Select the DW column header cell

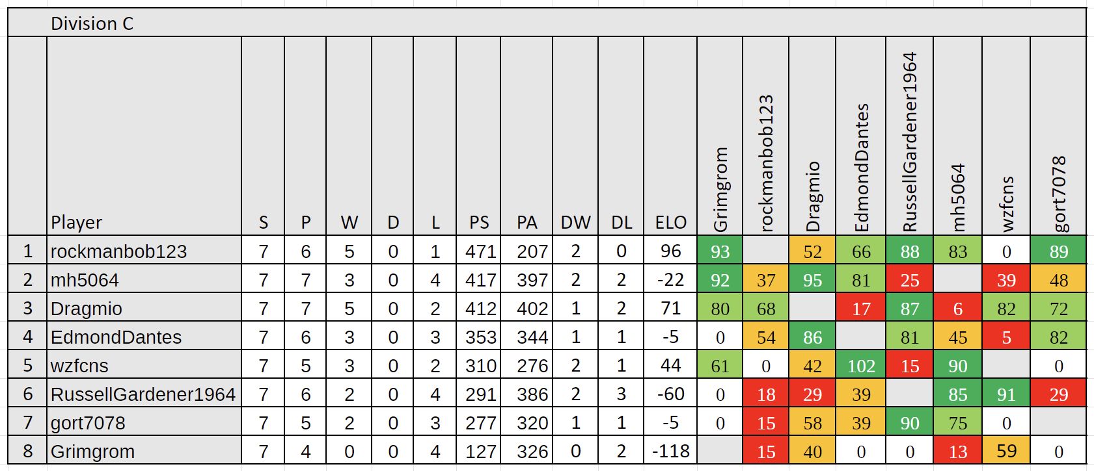(575, 222)
